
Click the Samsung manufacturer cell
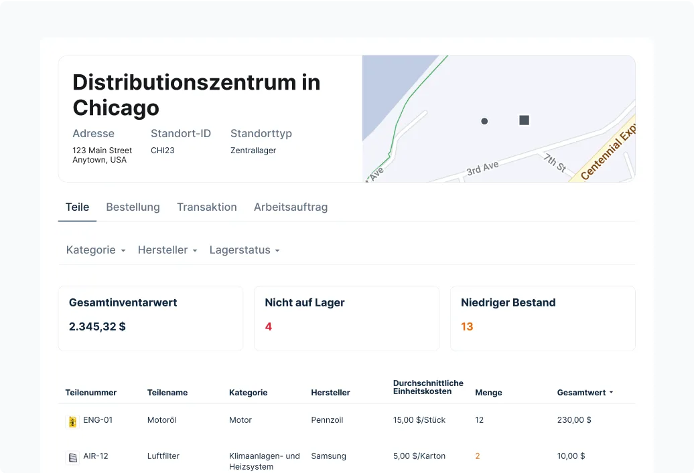[x=328, y=456]
